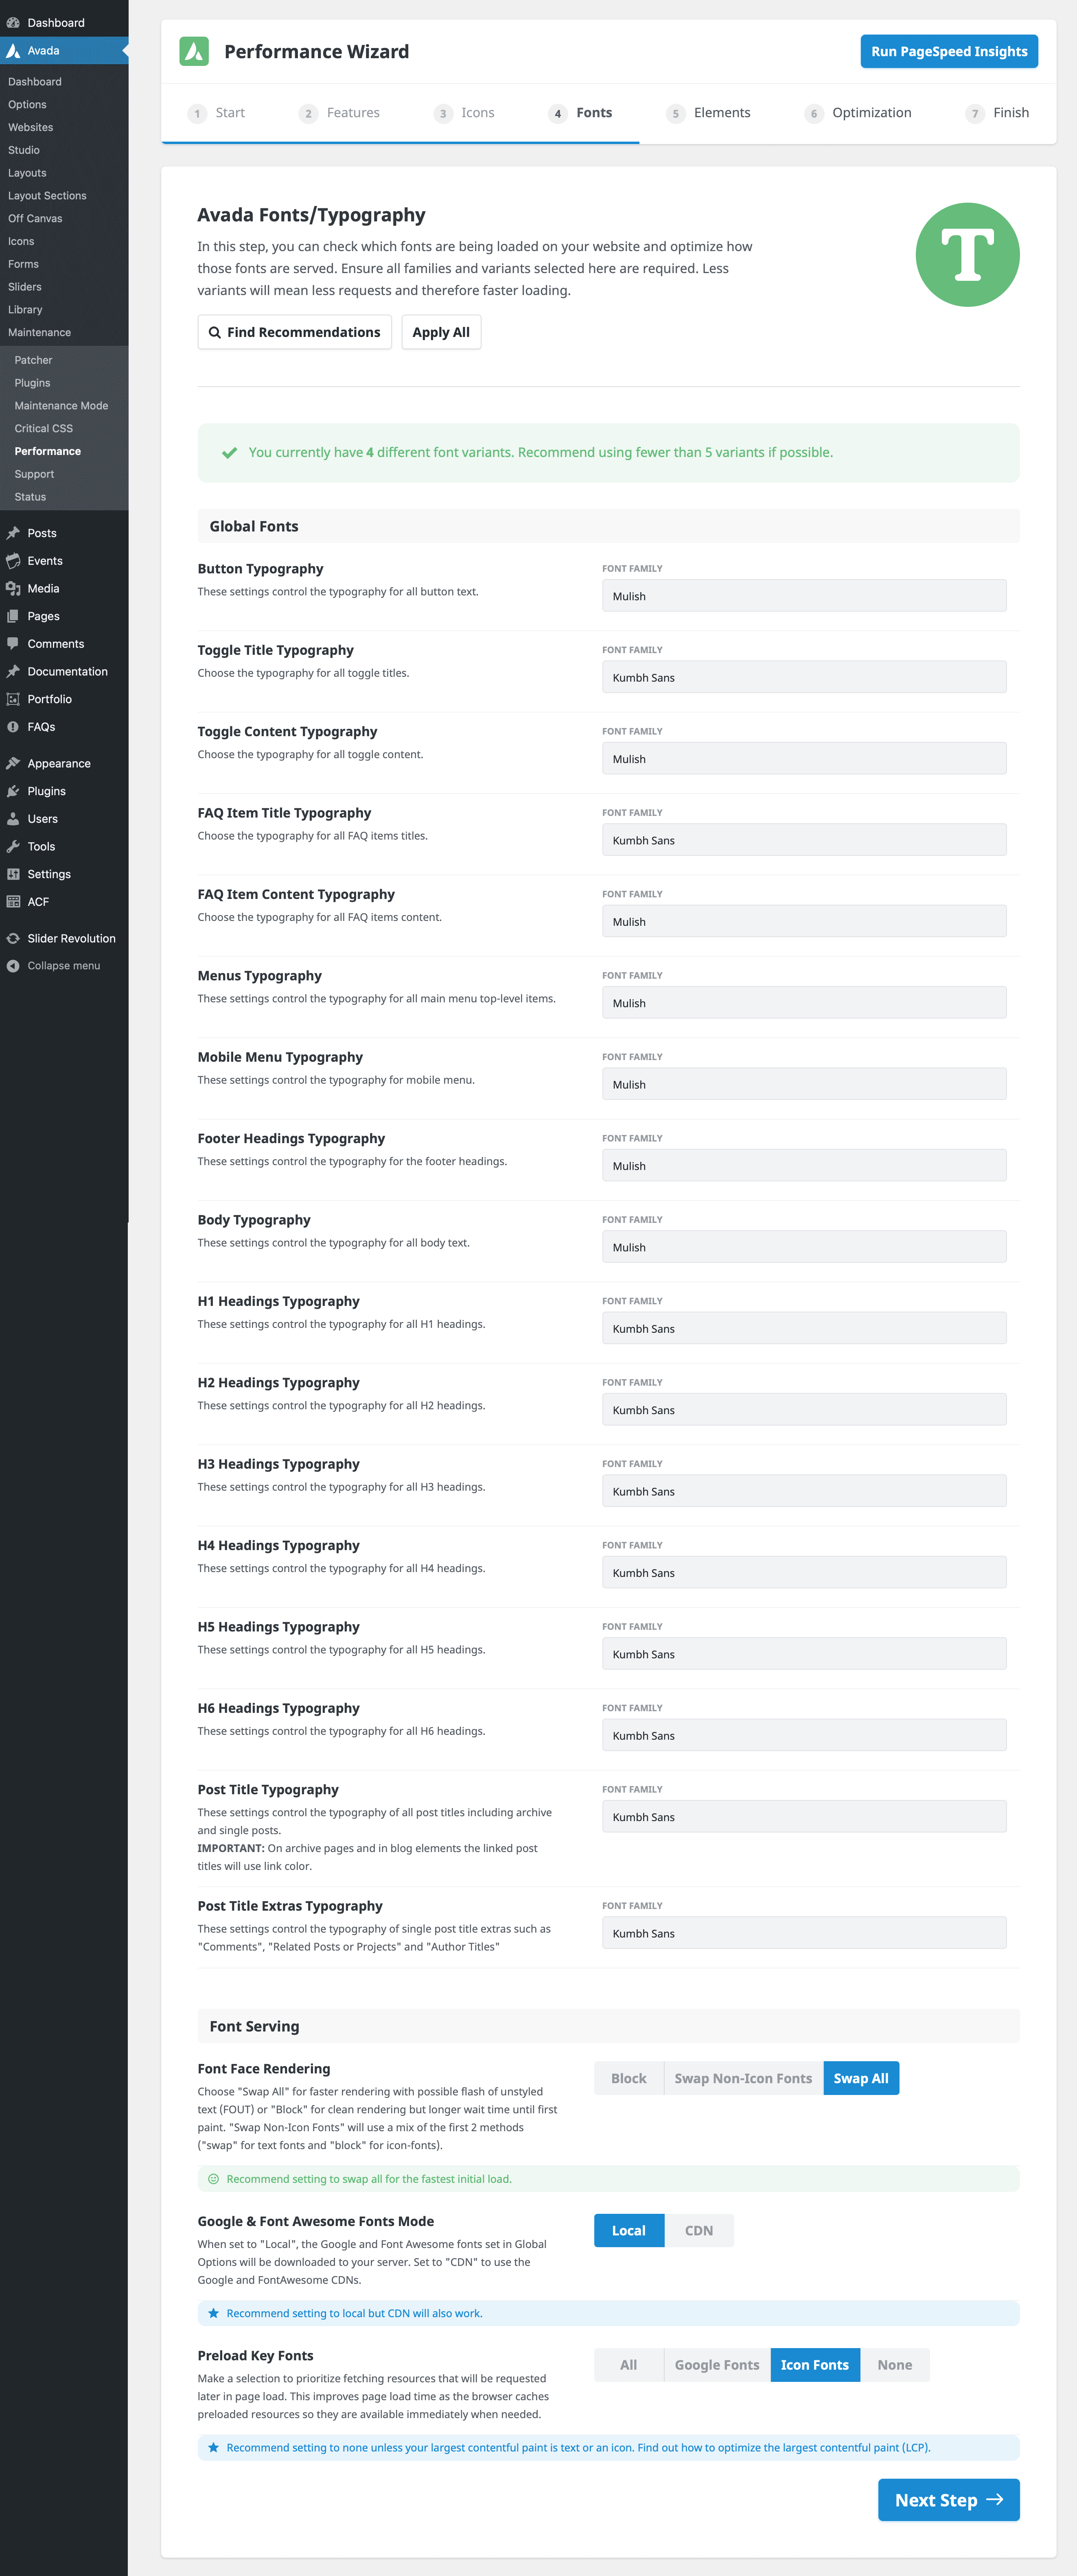Click the Users person icon
Image resolution: width=1077 pixels, height=2576 pixels.
point(13,819)
